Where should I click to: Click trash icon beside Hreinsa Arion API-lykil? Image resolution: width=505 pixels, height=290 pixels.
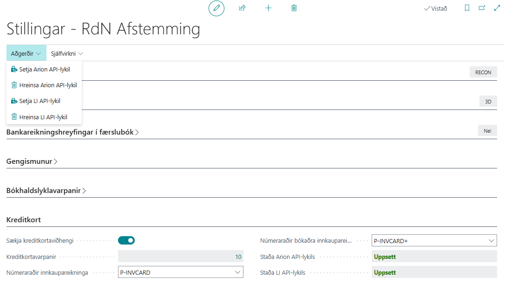(14, 85)
